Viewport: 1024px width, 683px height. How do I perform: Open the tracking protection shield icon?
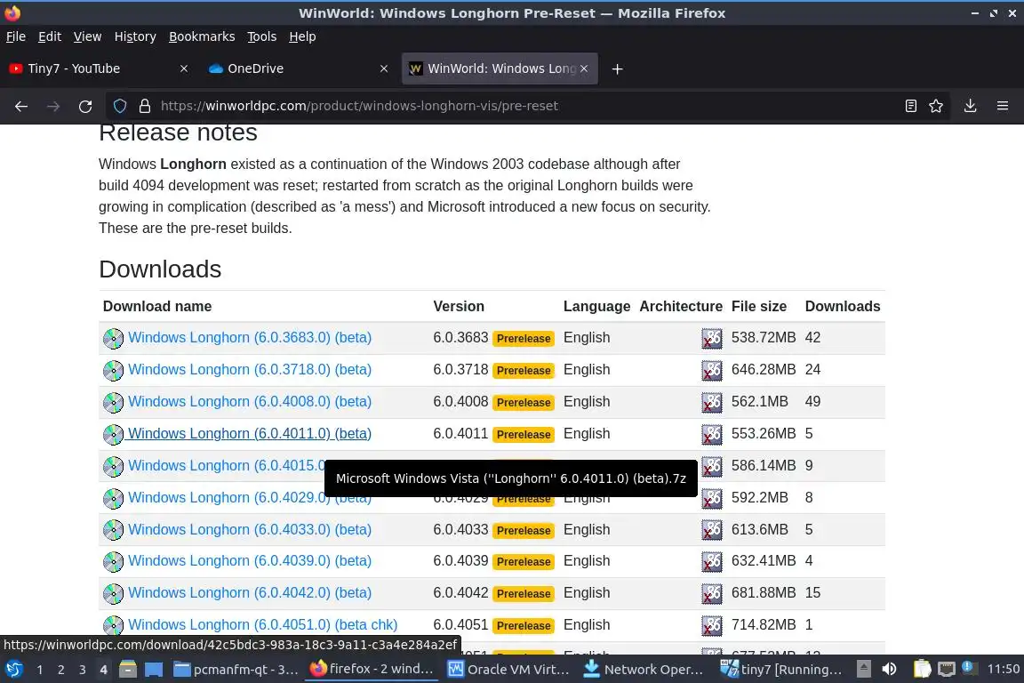pos(120,106)
